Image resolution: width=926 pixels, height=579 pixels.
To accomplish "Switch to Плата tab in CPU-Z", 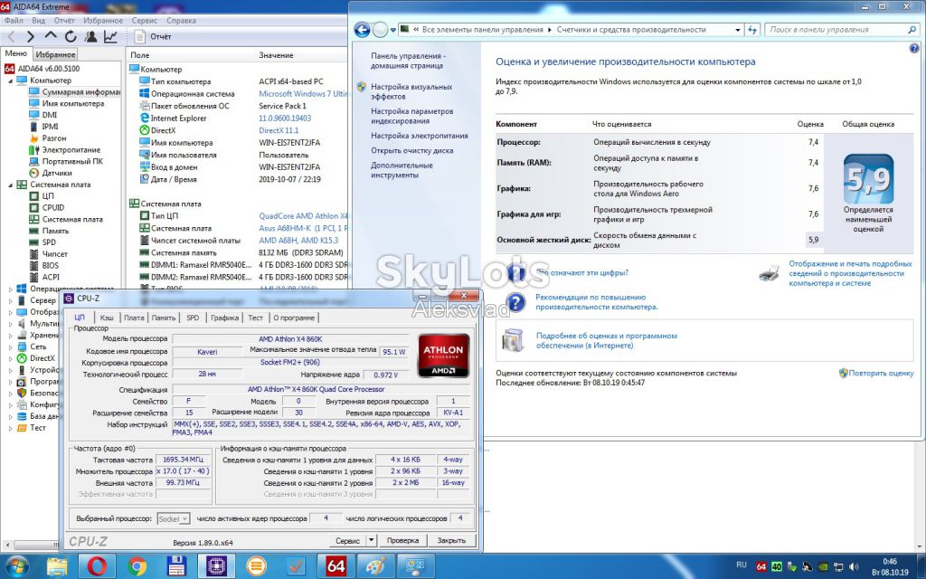I will coord(134,318).
